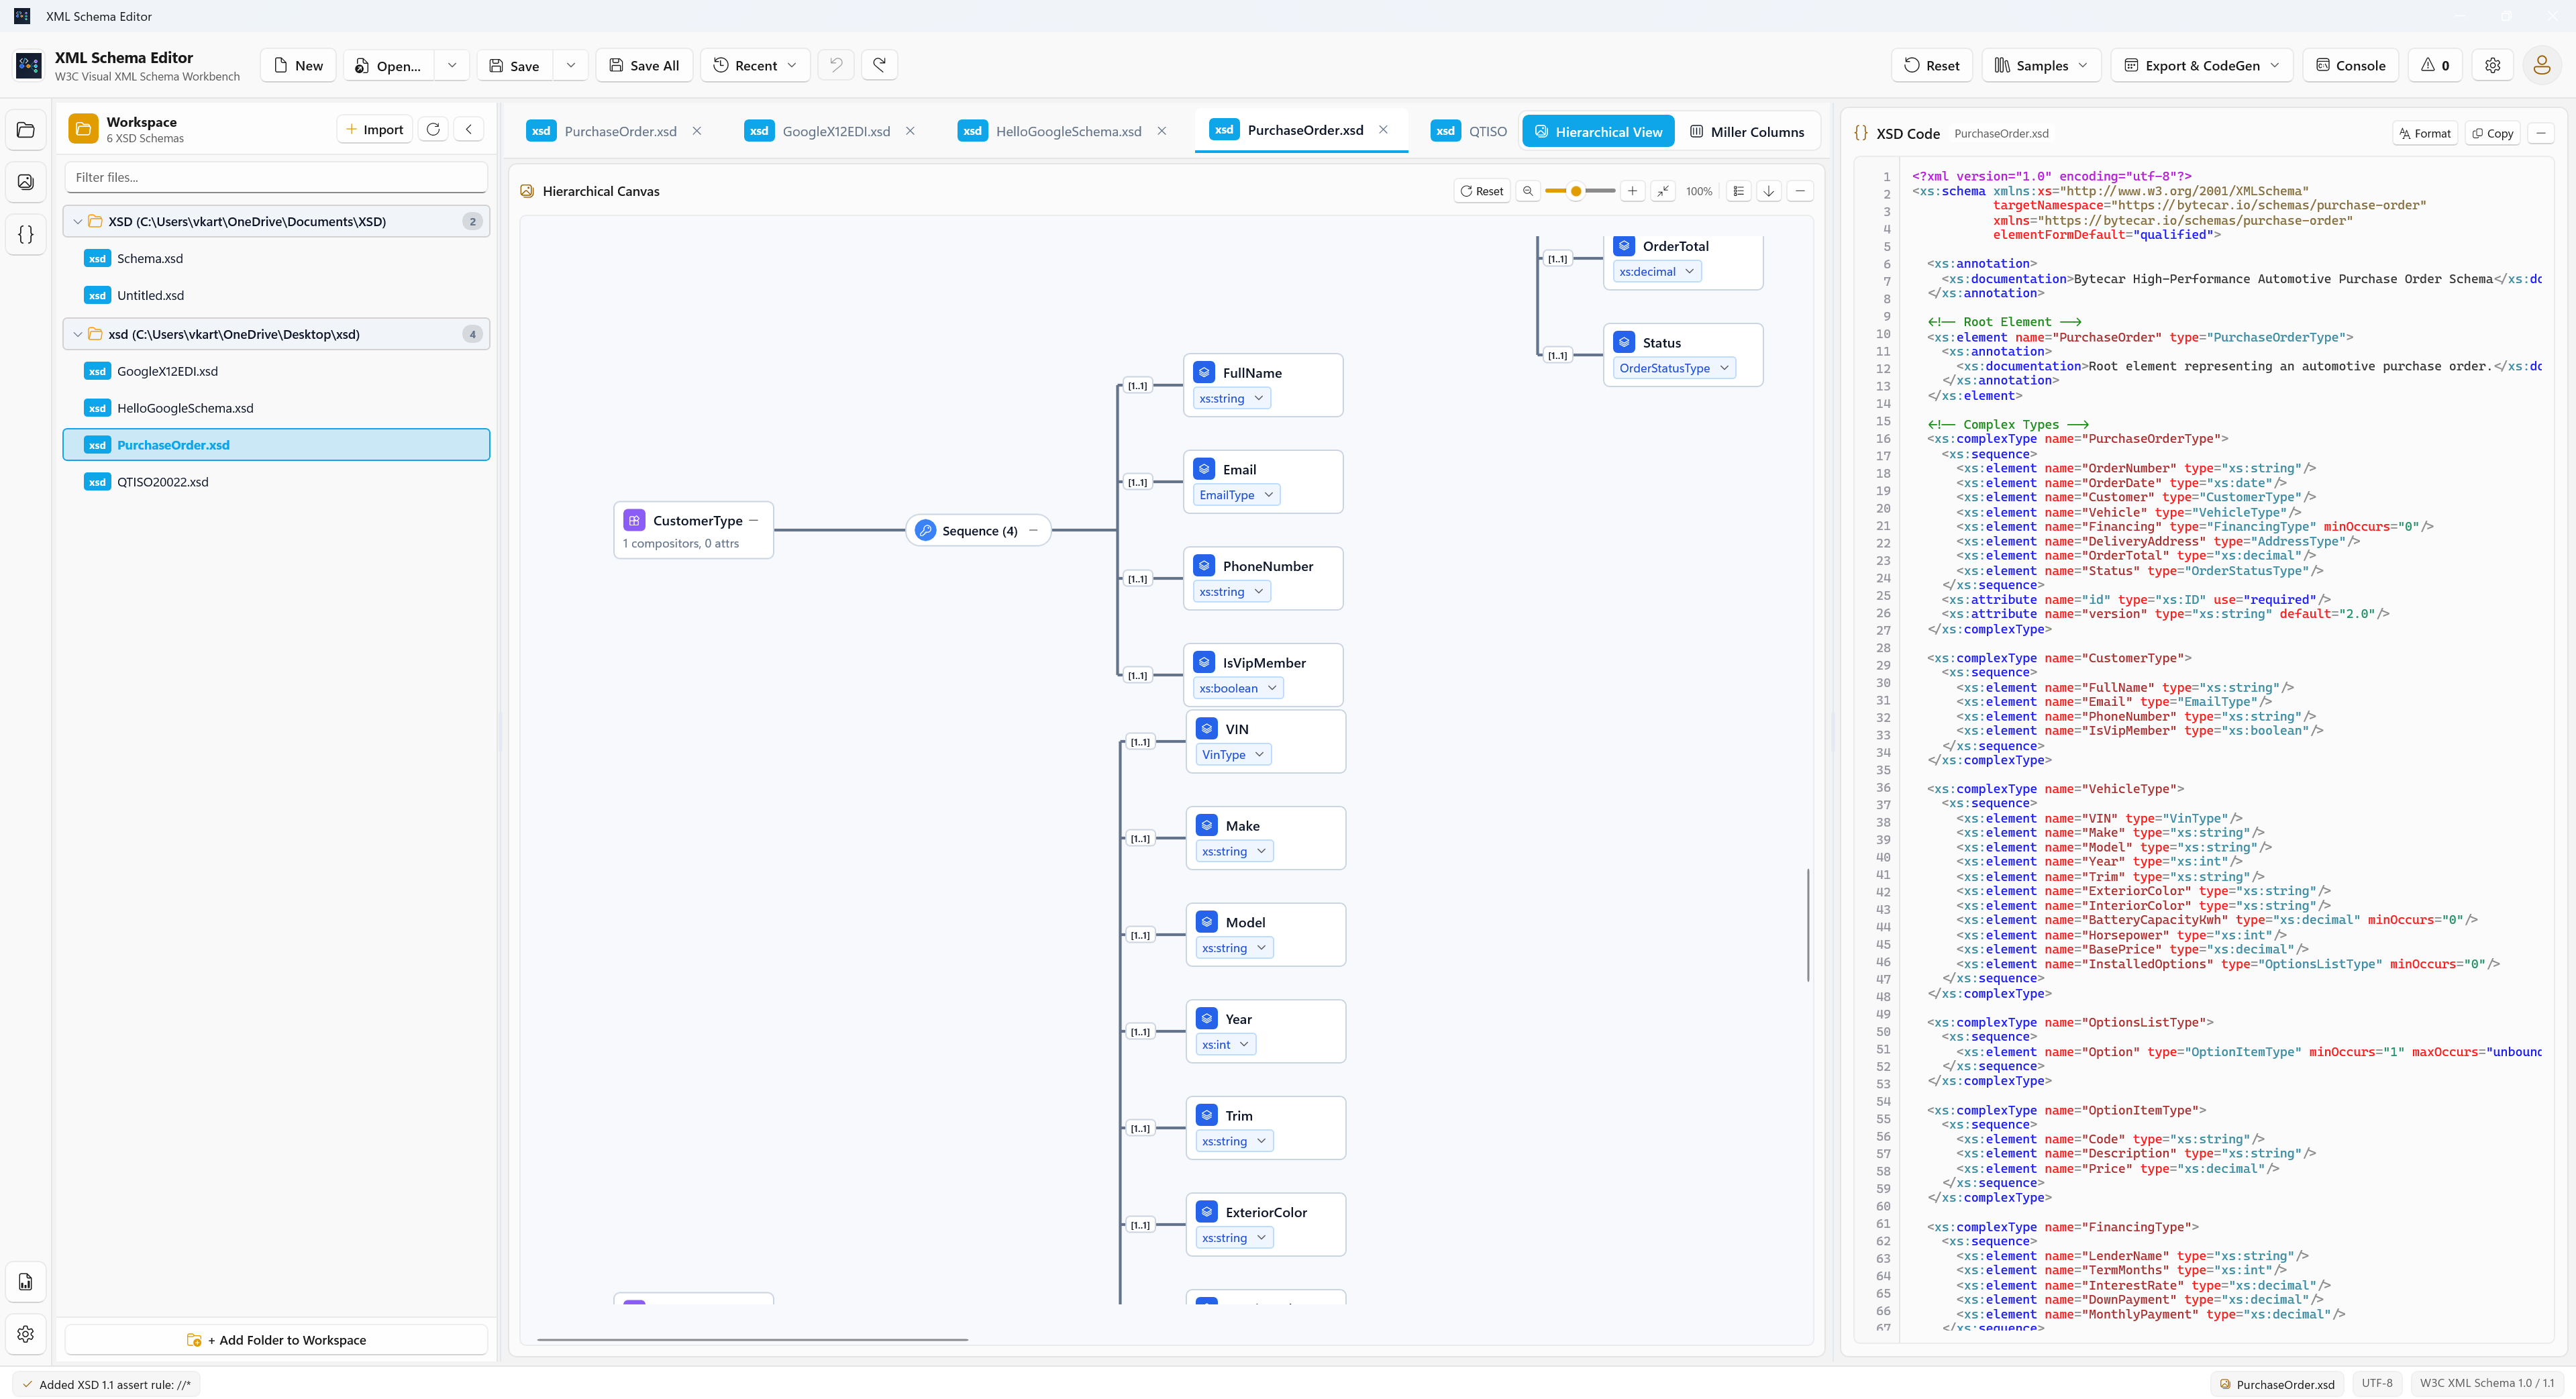Click the redo arrow in the toolbar

point(879,65)
